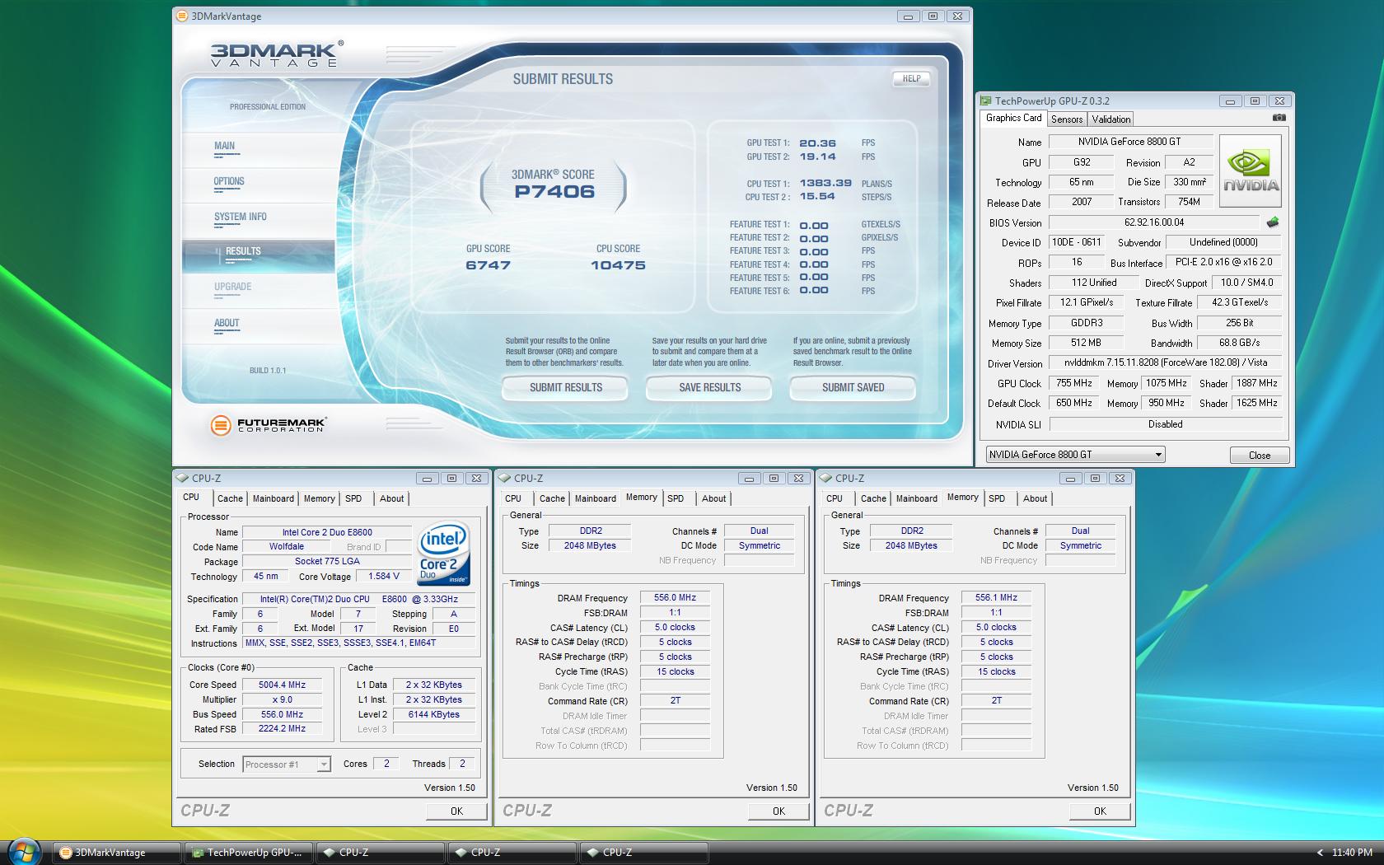Click Rated FSB value 2224.2 MHz

[x=283, y=729]
